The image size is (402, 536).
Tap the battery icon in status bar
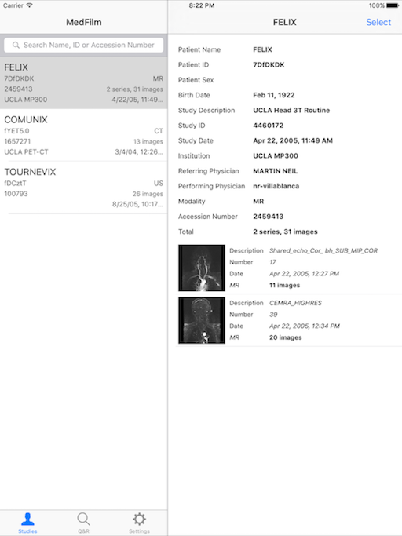tap(393, 5)
